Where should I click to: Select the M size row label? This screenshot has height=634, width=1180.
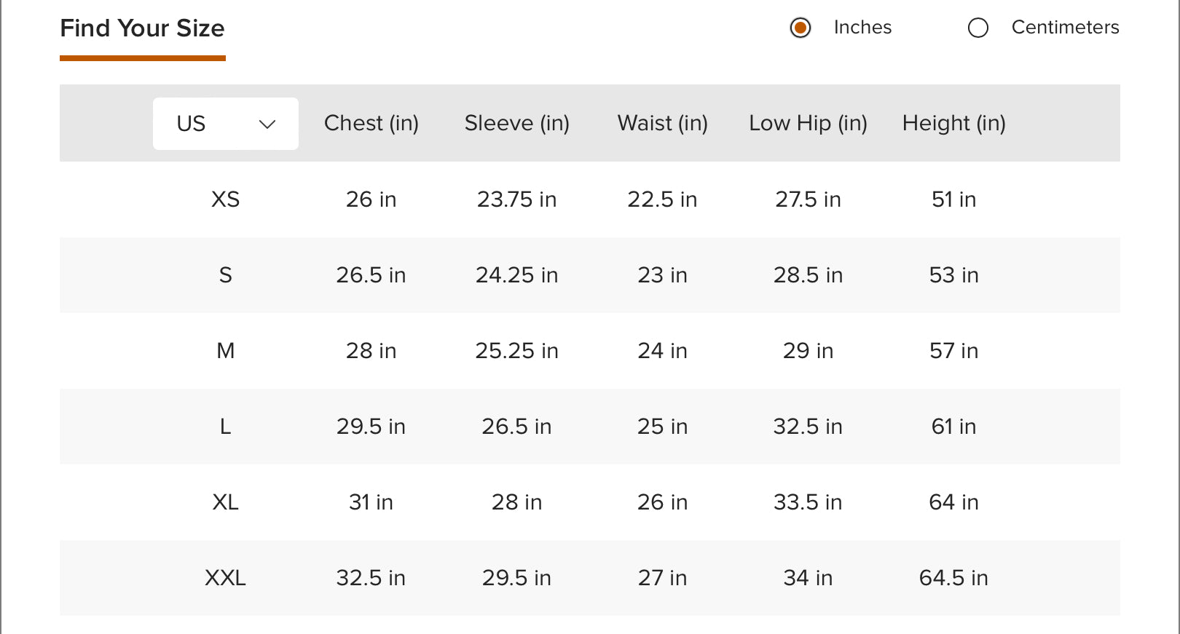click(x=226, y=351)
